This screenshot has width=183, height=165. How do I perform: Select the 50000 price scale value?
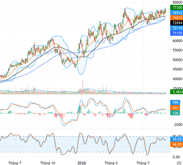[178, 60]
